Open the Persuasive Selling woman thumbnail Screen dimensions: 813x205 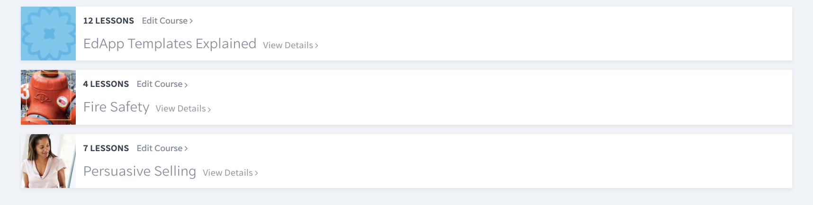(48, 161)
